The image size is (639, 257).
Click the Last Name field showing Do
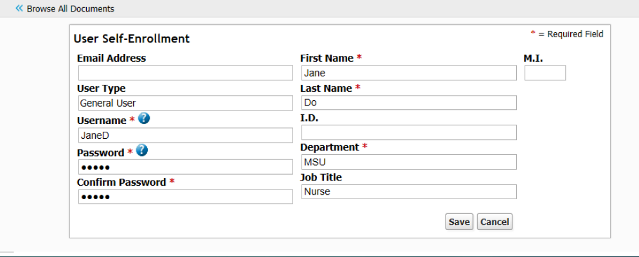[409, 103]
